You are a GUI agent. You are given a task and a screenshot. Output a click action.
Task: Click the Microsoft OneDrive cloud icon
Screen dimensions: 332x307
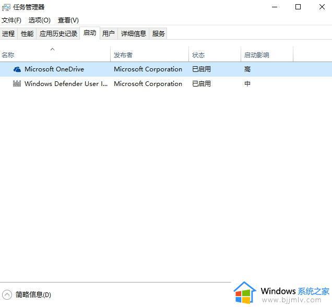click(x=17, y=69)
